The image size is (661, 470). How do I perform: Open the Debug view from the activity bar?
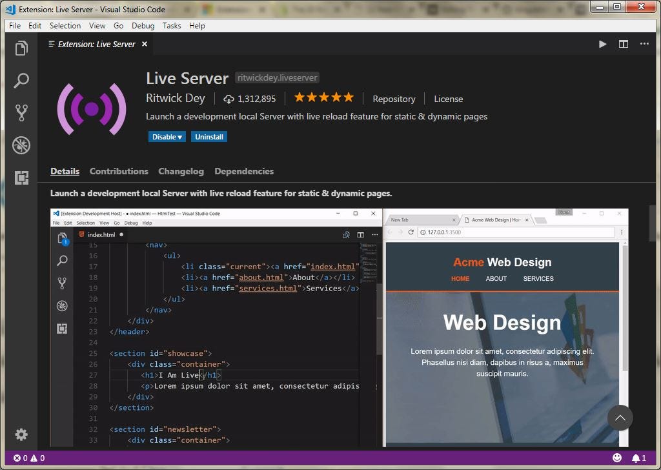pos(21,145)
